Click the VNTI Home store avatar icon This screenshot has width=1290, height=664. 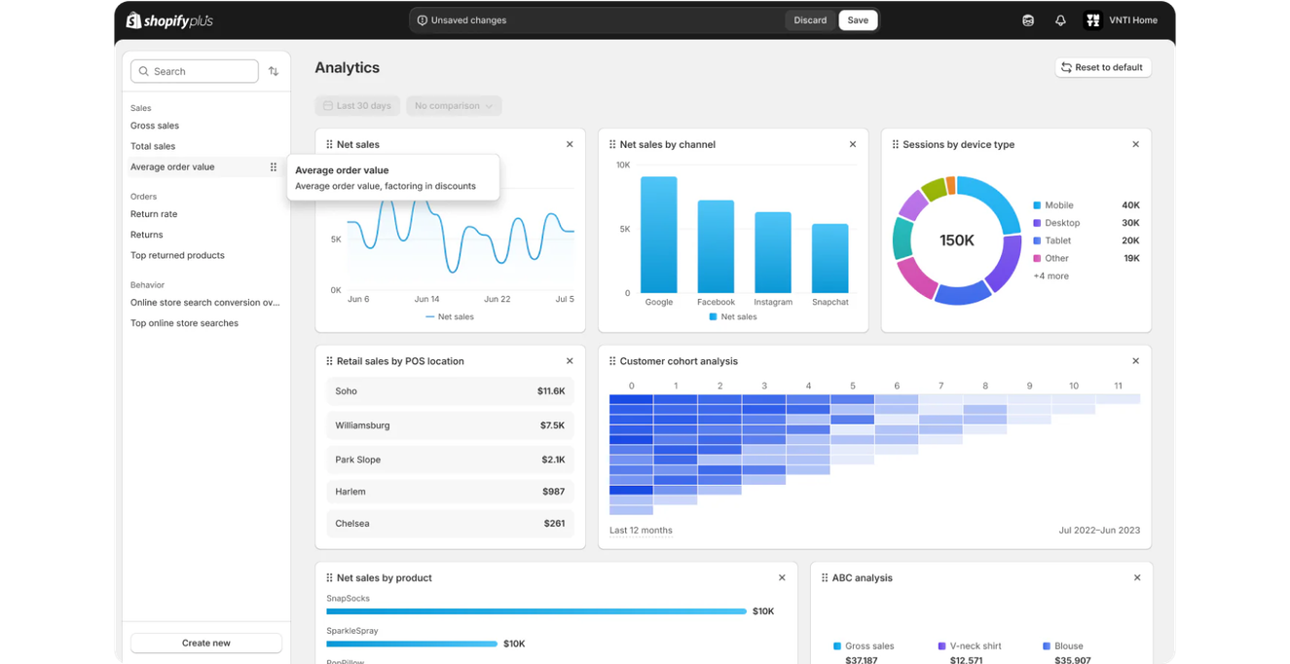(1093, 20)
